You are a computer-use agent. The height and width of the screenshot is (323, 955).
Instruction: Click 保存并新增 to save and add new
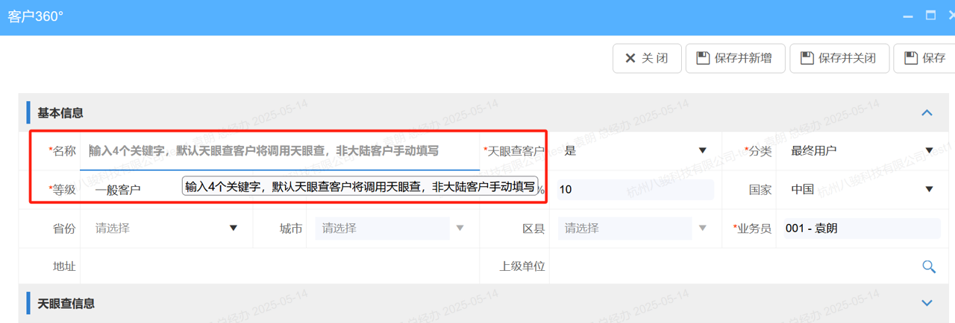(x=733, y=58)
